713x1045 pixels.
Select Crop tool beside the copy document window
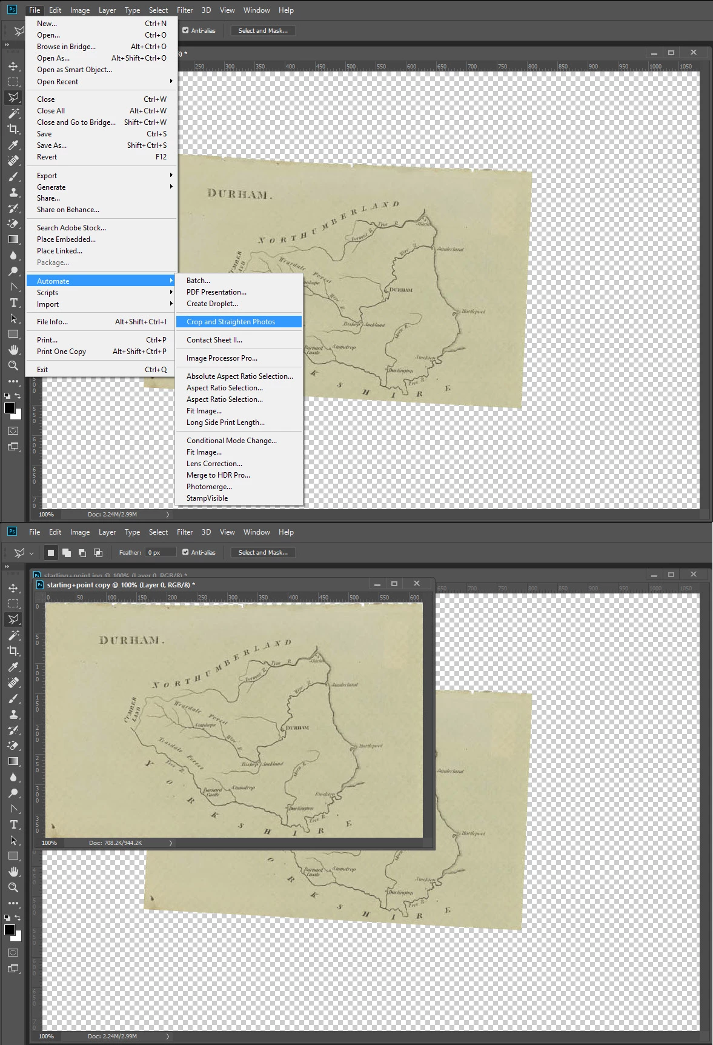tap(13, 651)
